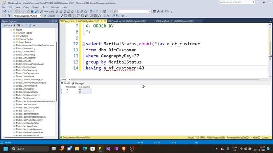Select the Results tab
The image size is (273, 153).
click(x=66, y=83)
